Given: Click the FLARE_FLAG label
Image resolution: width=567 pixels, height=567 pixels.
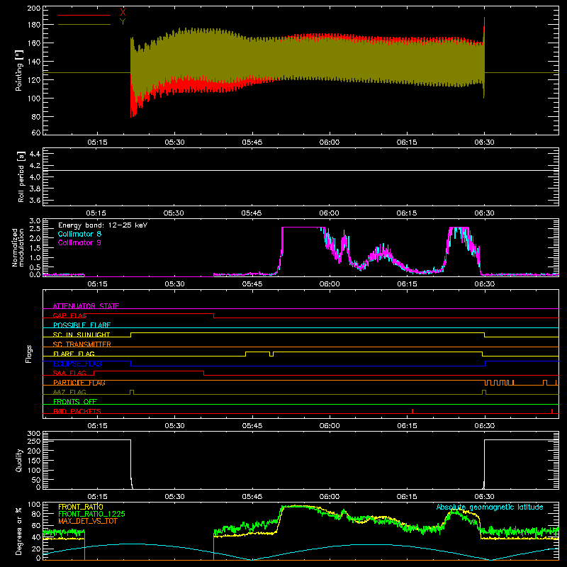Looking at the screenshot, I should 74,354.
